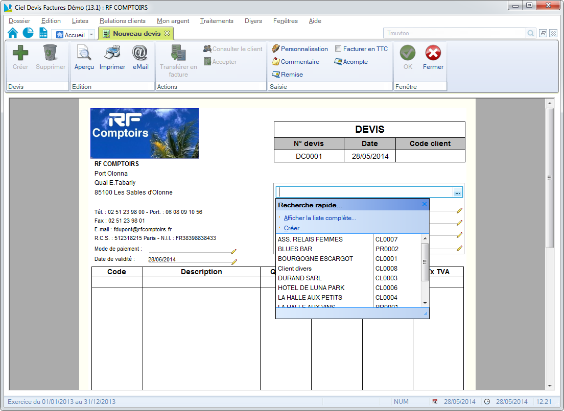The height and width of the screenshot is (411, 564).
Task: Open Personnalisation from the Saisie panel
Action: coord(301,49)
